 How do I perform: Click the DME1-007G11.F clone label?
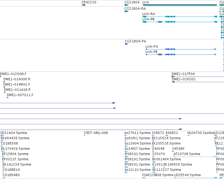point(20,95)
